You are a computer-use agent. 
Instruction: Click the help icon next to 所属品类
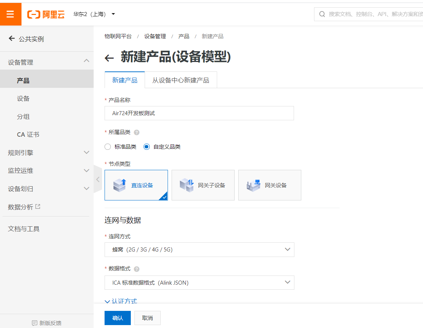[x=137, y=133]
